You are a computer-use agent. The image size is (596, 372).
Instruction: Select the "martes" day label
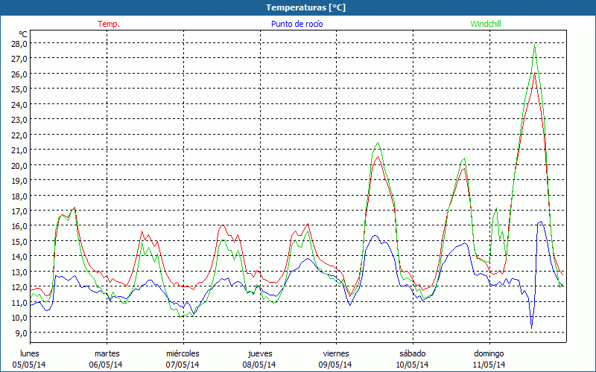(x=107, y=353)
